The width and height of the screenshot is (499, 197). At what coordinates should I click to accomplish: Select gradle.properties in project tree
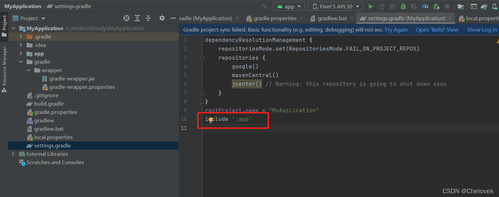click(52, 112)
